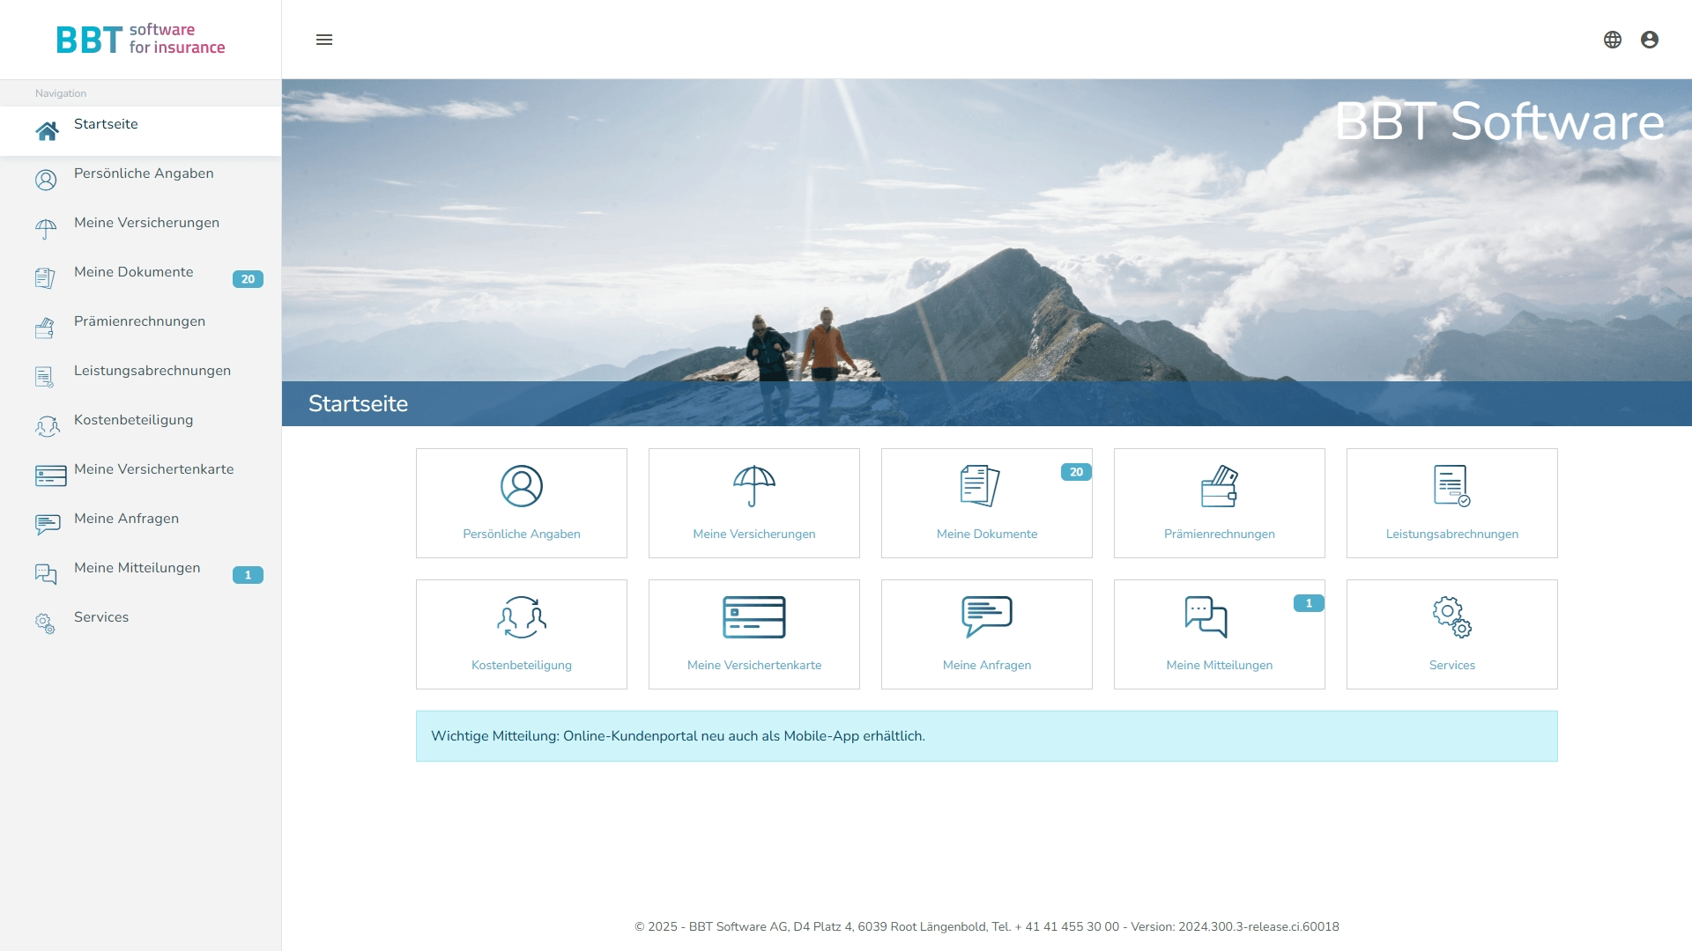1692x951 pixels.
Task: Click the documents icon on Meine Dokumente tile
Action: pyautogui.click(x=980, y=486)
